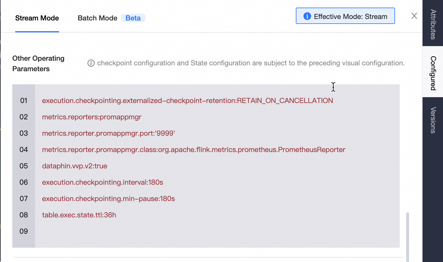Click line number 09 in the gutter
Screen dimensions: 443x262
[24, 231]
